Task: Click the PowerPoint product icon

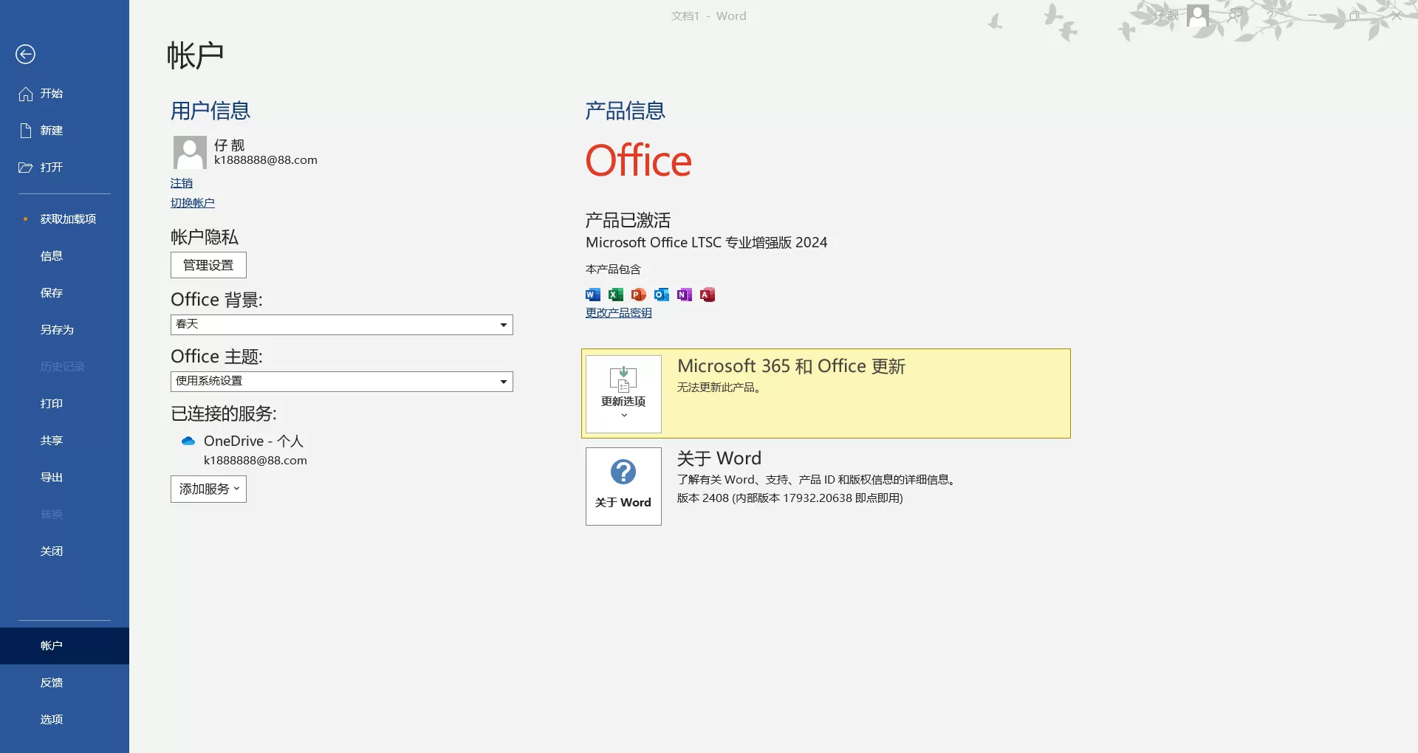Action: coord(638,295)
